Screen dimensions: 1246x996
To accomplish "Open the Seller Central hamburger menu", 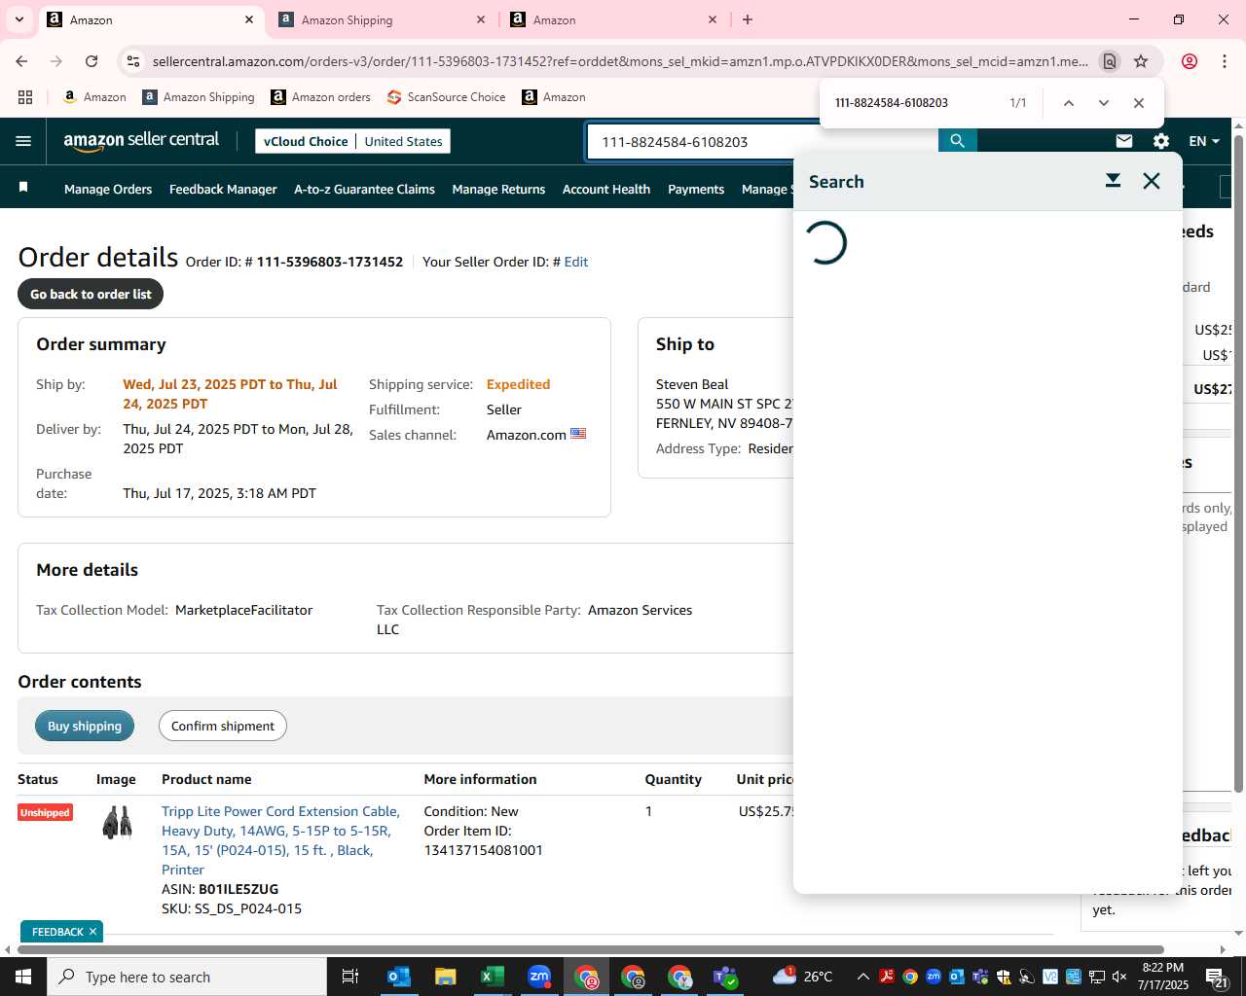I will 23,141.
